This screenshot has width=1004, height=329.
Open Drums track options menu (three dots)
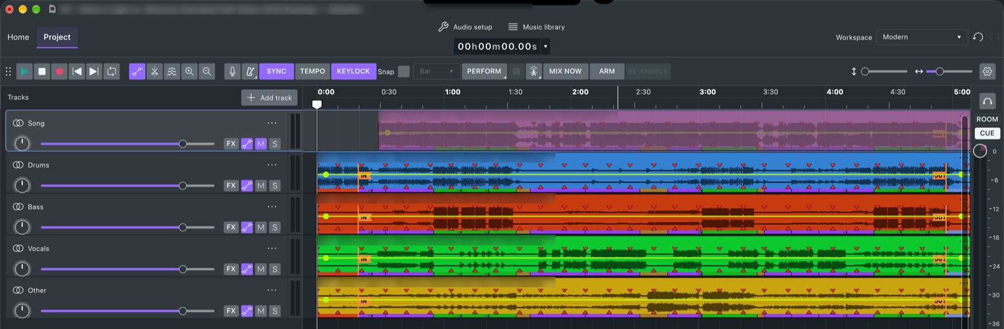pyautogui.click(x=272, y=165)
